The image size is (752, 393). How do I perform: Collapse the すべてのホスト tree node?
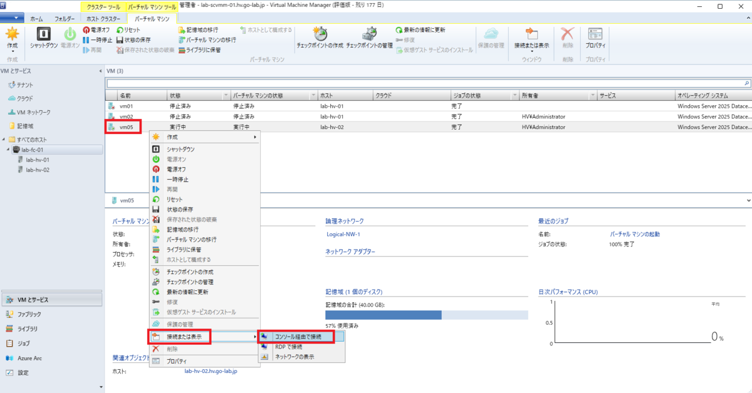4,140
